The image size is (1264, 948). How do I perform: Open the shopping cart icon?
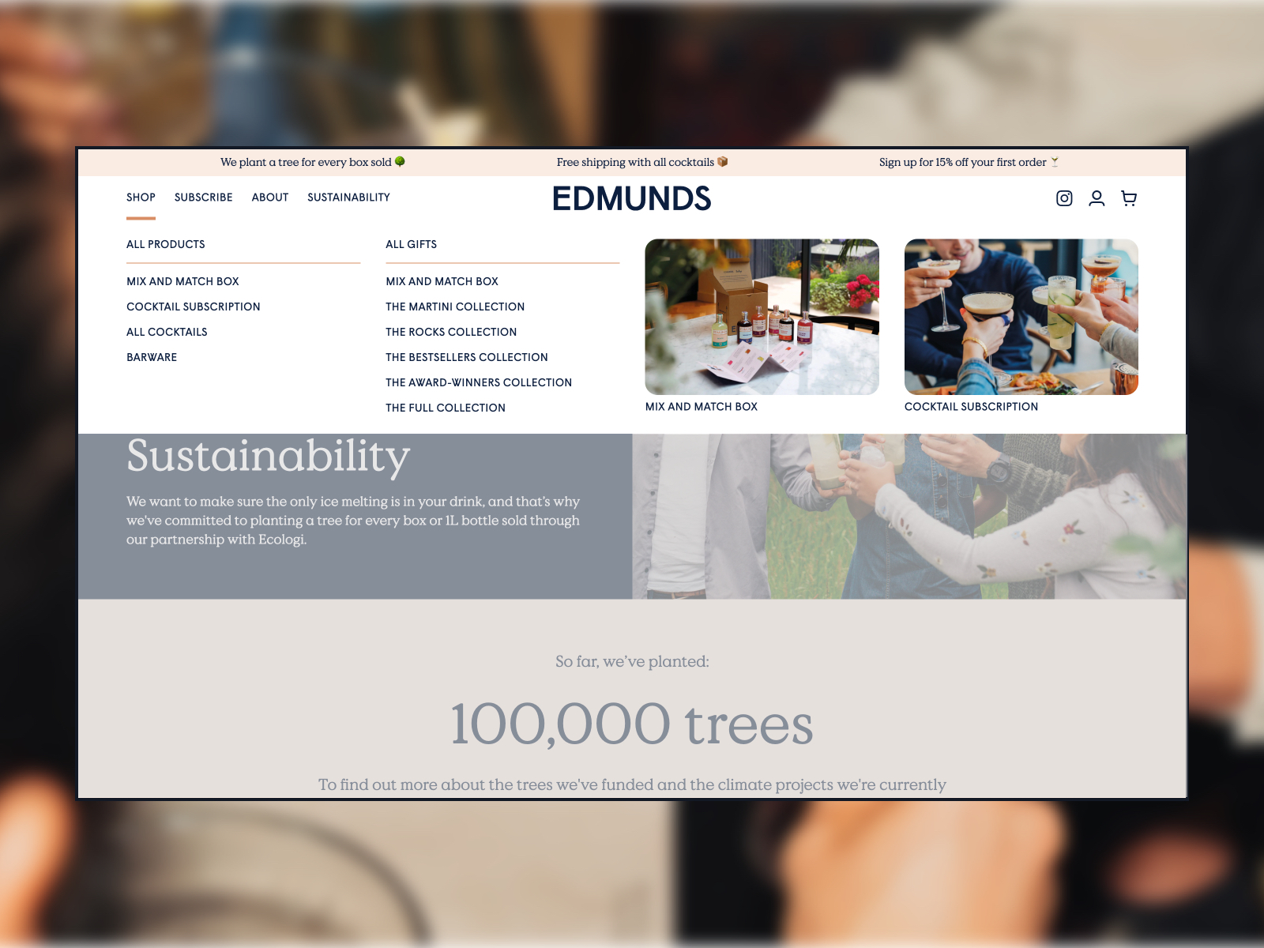coord(1129,198)
